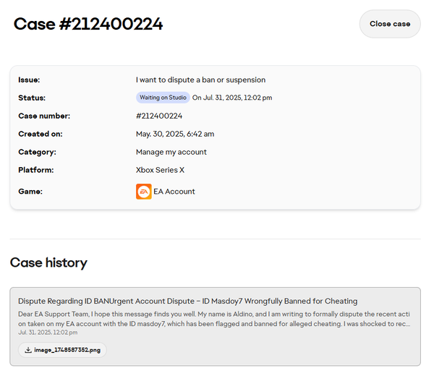Click the EA Account game name text
Viewport: 434px width, 368px height.
coord(174,192)
